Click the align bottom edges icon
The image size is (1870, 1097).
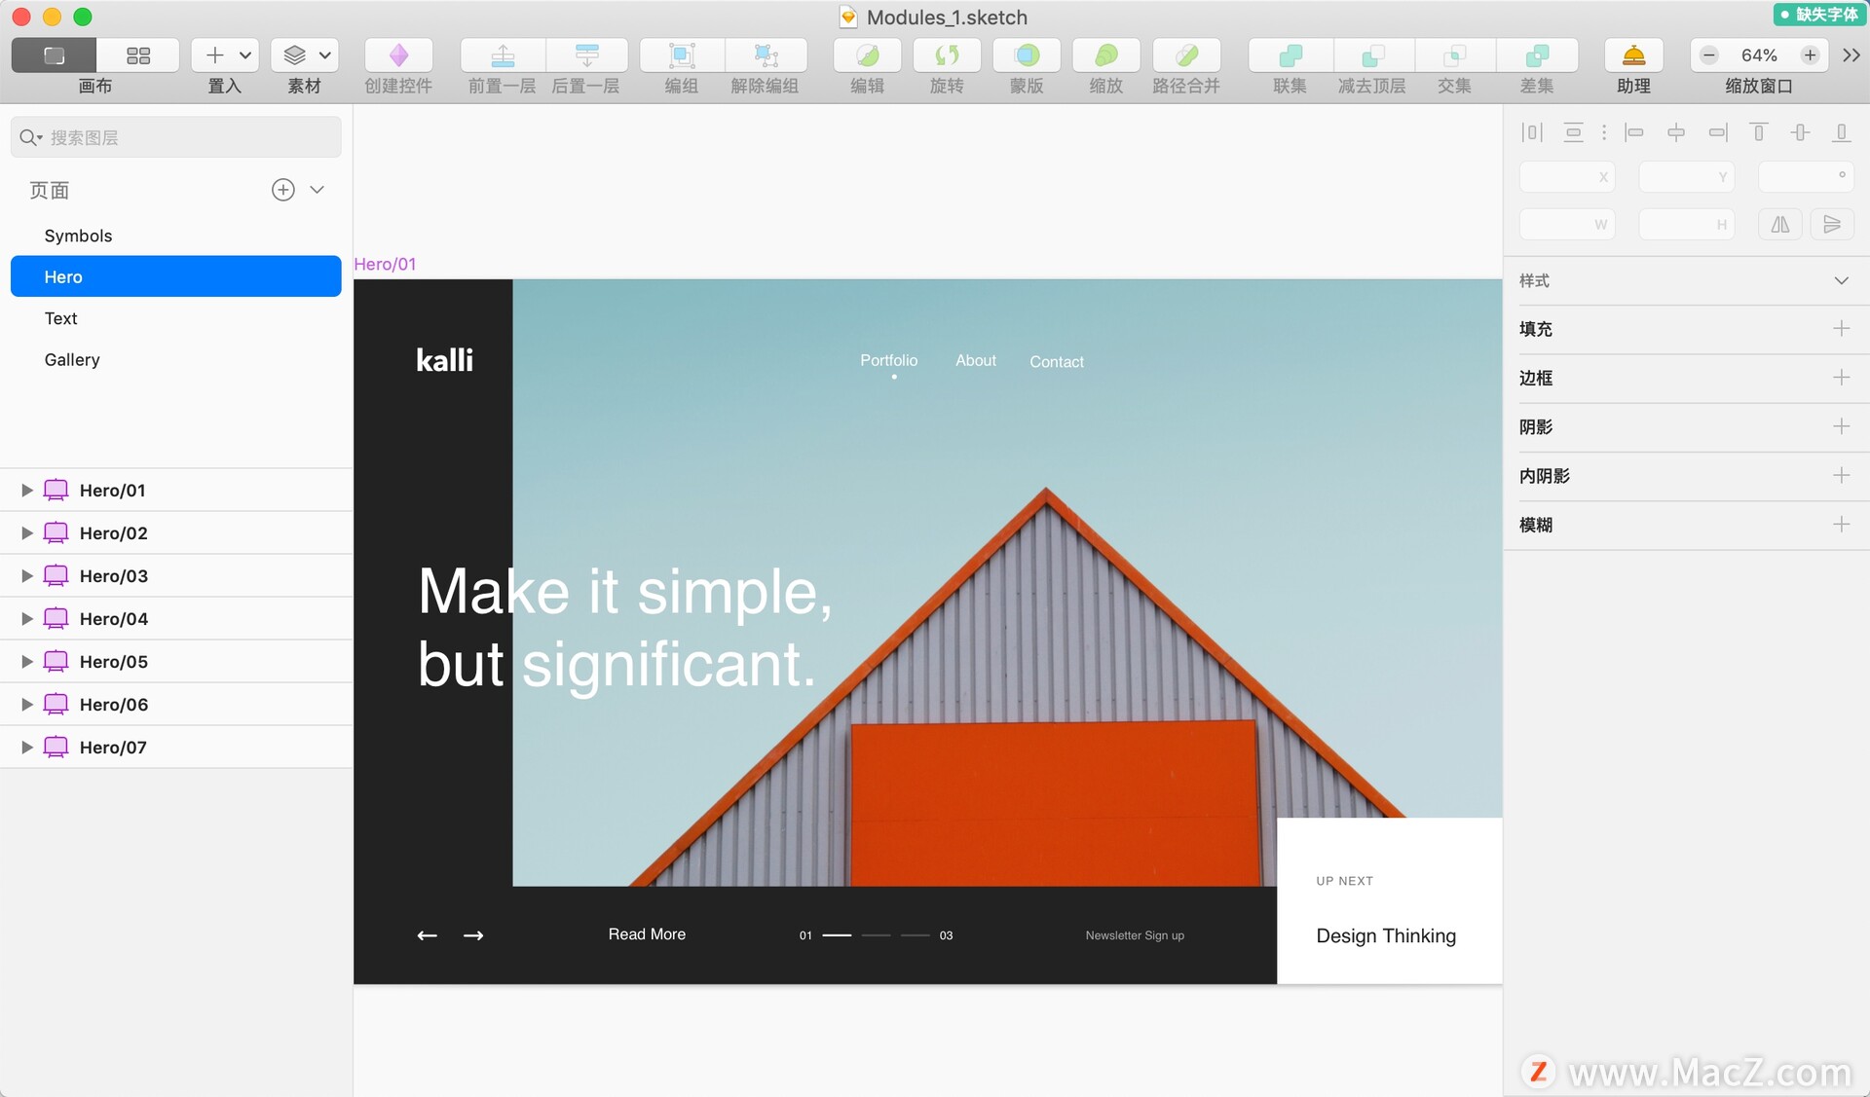[x=1841, y=132]
